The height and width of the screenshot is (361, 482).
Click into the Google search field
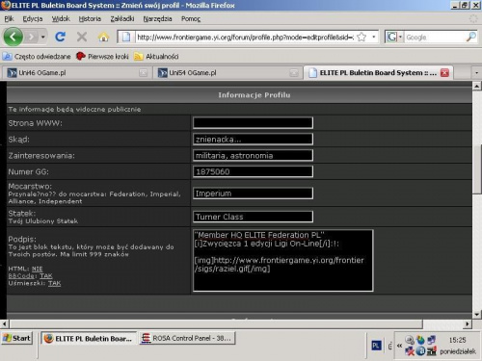[x=435, y=38]
